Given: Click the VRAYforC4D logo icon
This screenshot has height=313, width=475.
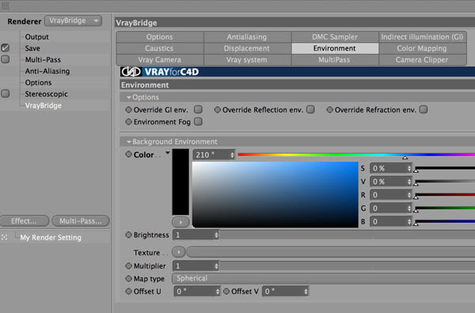Looking at the screenshot, I should click(x=131, y=72).
